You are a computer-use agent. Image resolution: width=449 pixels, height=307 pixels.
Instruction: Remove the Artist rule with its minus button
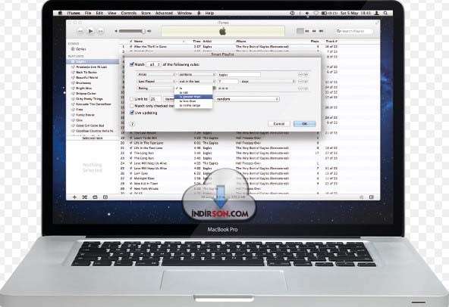tap(300, 75)
